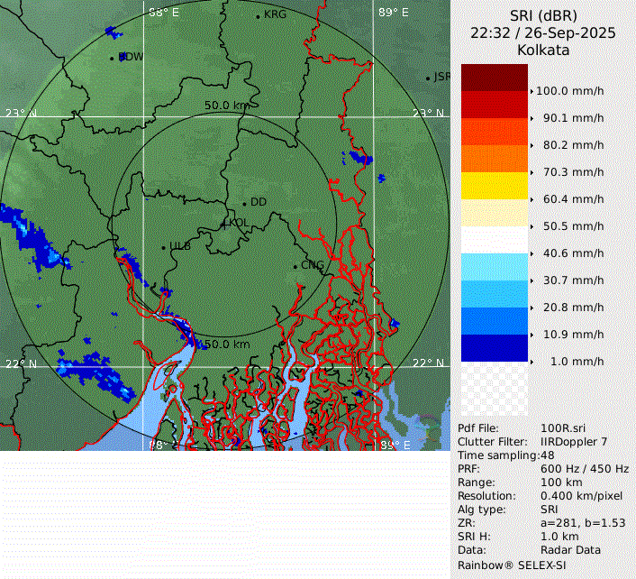Click the Rainbow SELEX-SI footer text
The height and width of the screenshot is (579, 636).
510,563
